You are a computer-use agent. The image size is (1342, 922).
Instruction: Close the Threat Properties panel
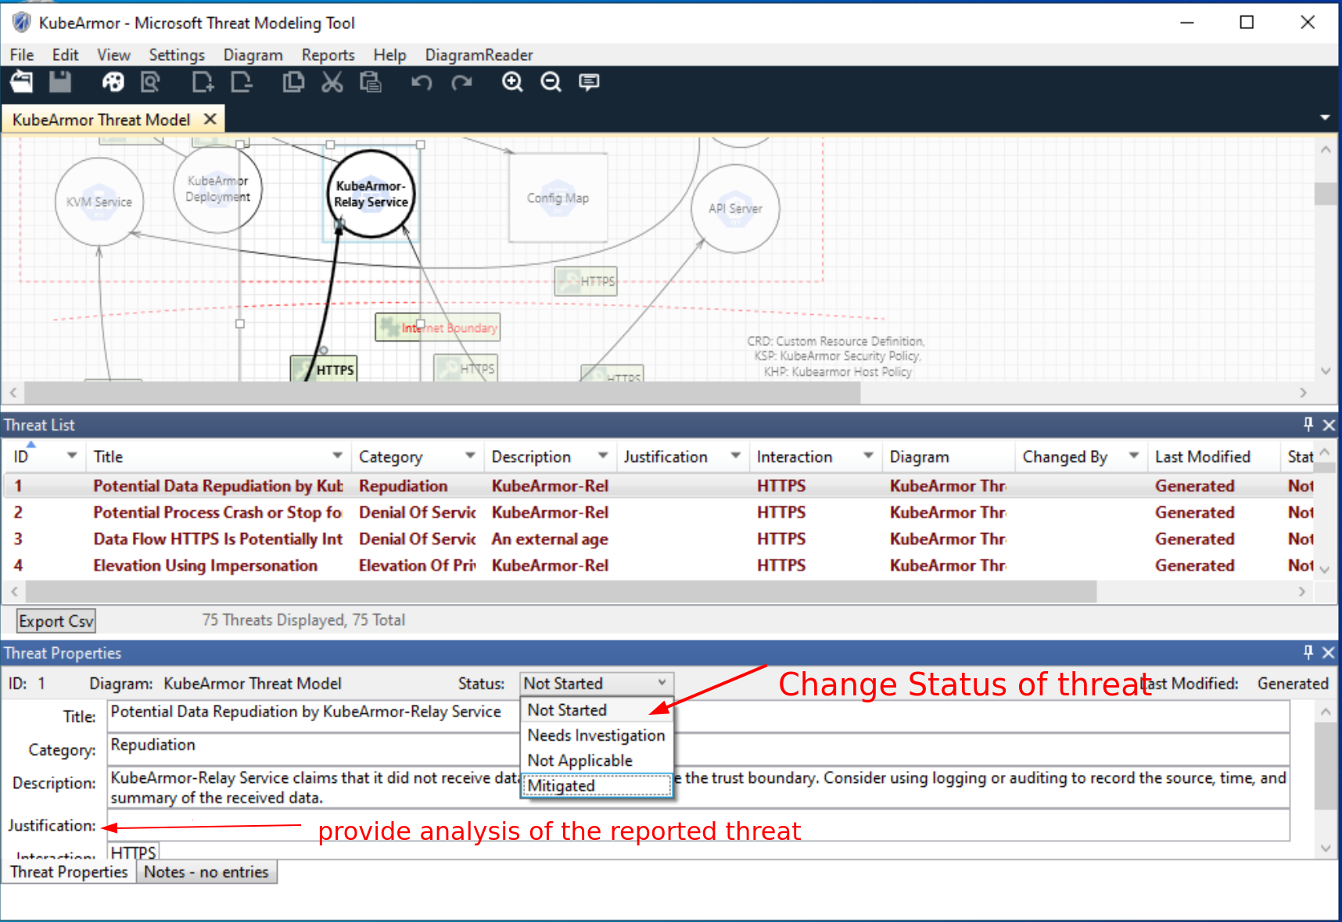(x=1328, y=652)
